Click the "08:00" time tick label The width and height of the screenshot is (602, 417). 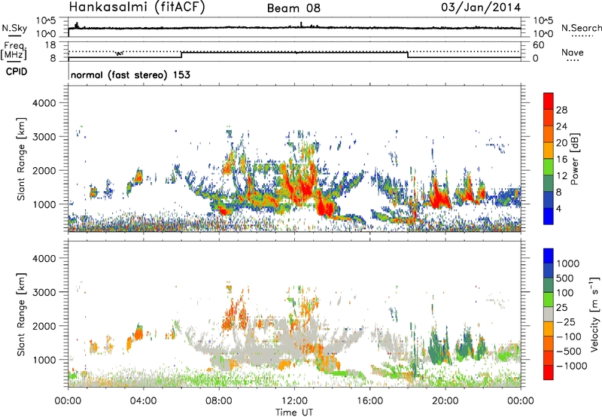[x=219, y=401]
